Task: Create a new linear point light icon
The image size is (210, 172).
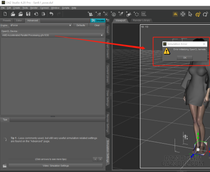Action: 121,14
